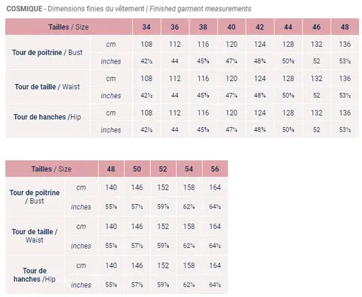Screen dimensions: 362x297
Task: Select the 136 bust cm value under size 48
Action: point(345,44)
